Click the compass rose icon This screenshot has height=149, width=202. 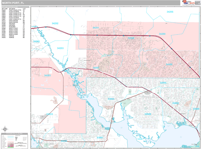[x=6, y=129]
